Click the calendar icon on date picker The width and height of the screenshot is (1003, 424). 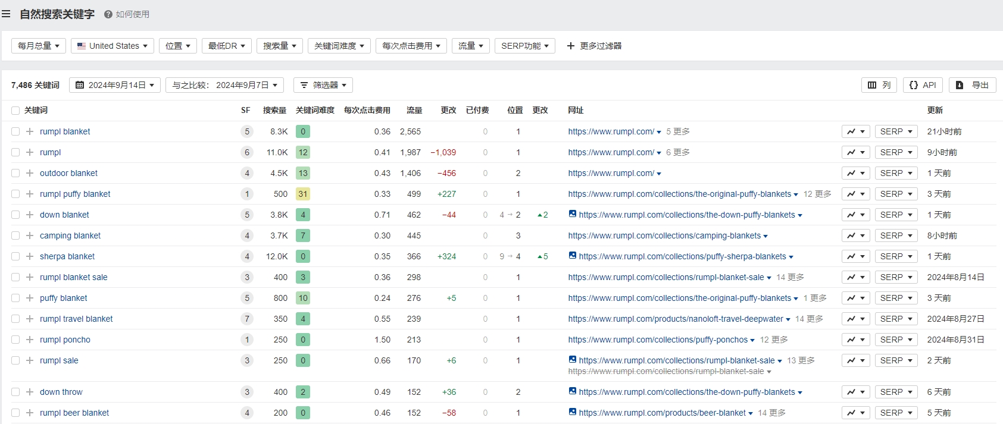click(80, 85)
